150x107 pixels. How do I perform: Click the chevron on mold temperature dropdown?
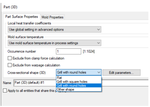(98, 43)
